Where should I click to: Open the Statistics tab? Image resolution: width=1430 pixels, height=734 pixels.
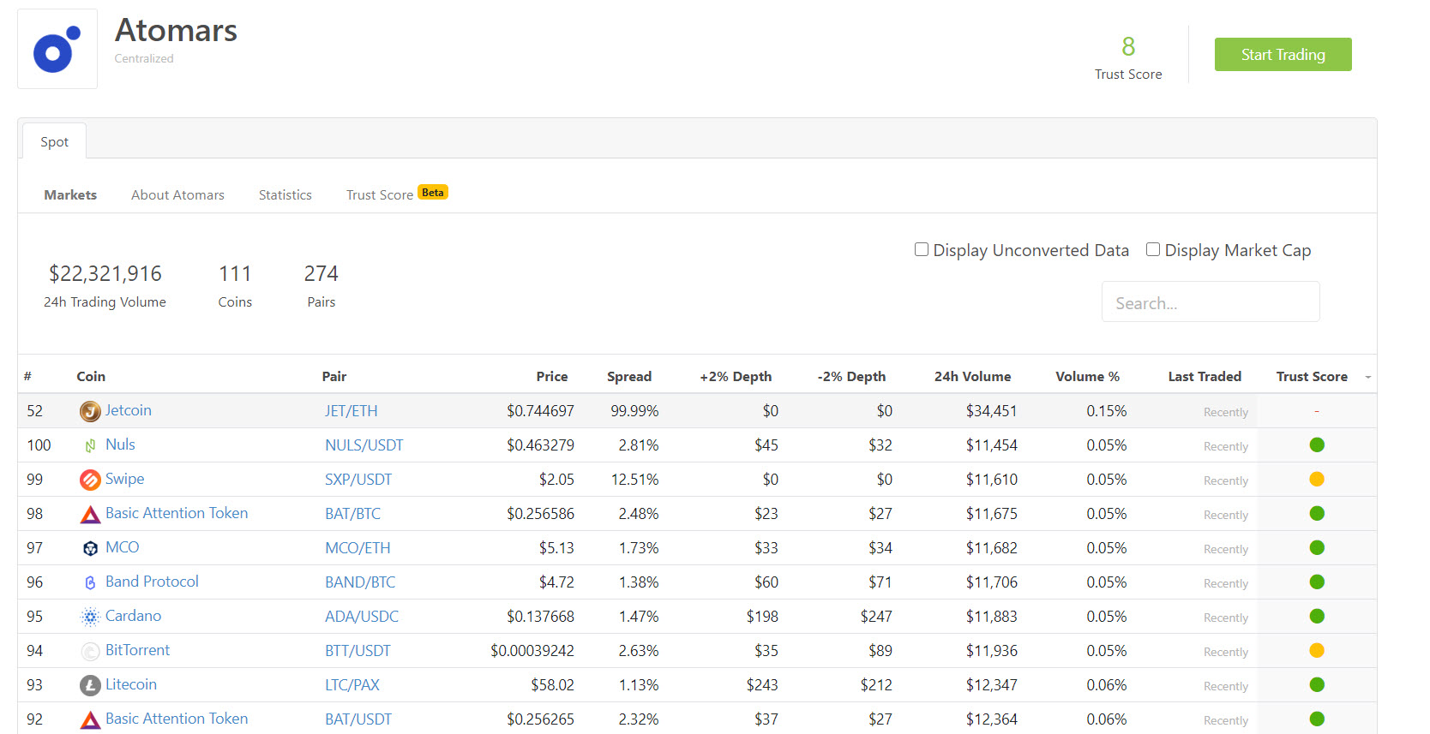(x=285, y=195)
